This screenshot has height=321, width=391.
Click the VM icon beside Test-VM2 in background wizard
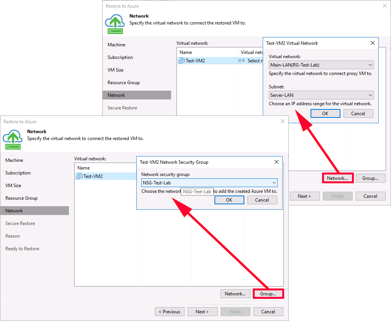182,60
